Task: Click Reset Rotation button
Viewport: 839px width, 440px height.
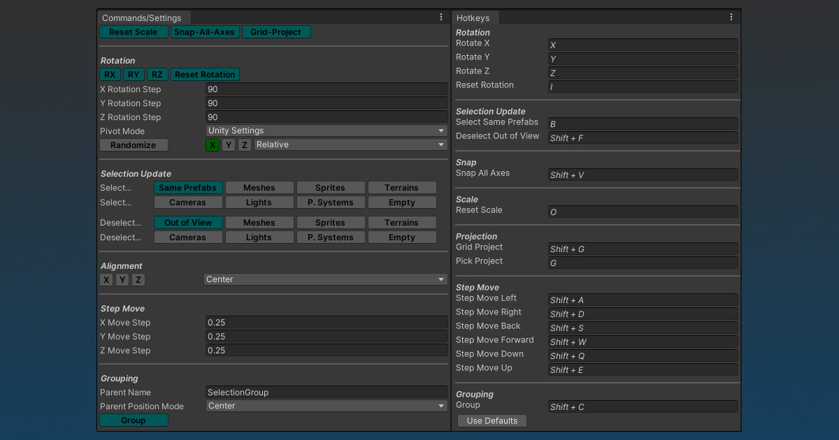Action: 205,75
